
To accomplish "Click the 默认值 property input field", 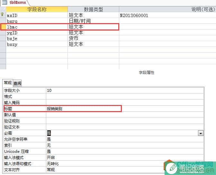I will (125, 115).
